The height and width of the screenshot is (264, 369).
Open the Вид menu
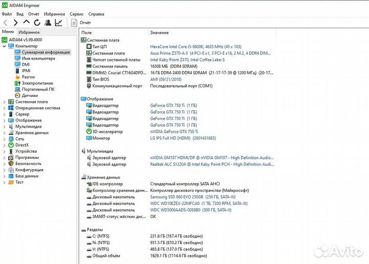click(20, 14)
